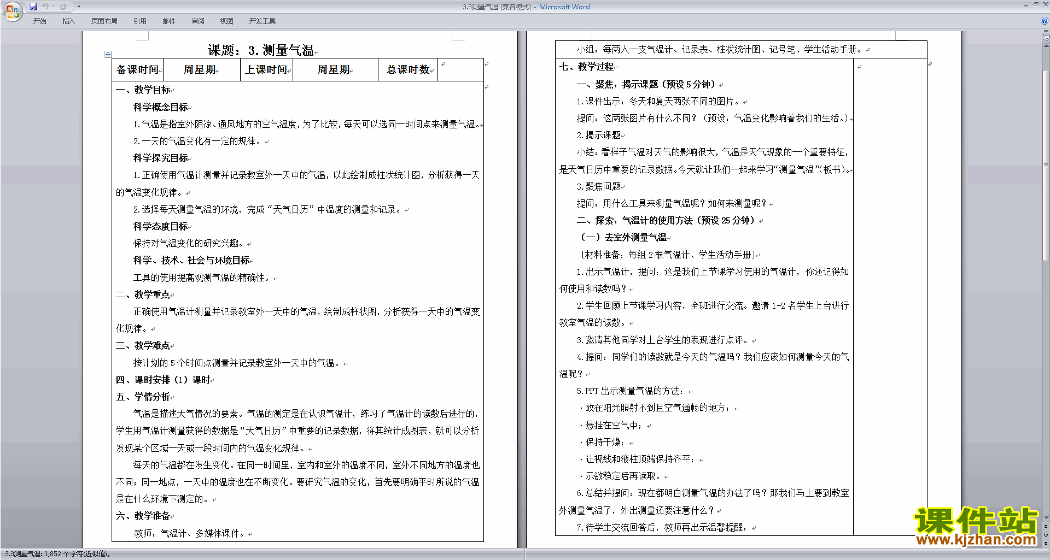Screen dimensions: 1050x560
Task: Open Select Browse Object round button
Action: (1046, 534)
